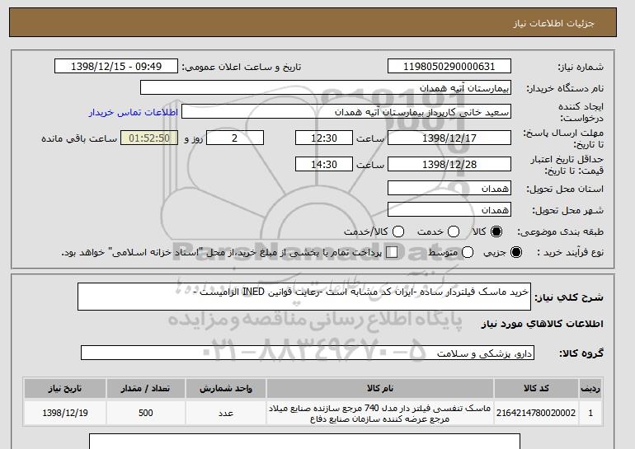Click the کد کالا column header
This screenshot has width=635, height=449.
pos(536,388)
